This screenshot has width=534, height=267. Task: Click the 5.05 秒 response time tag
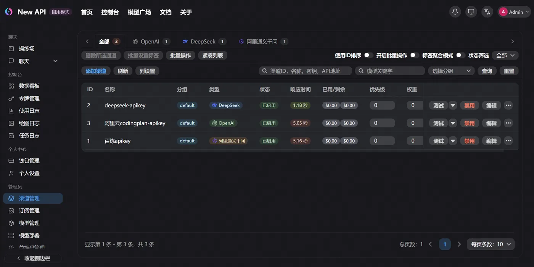click(x=300, y=123)
